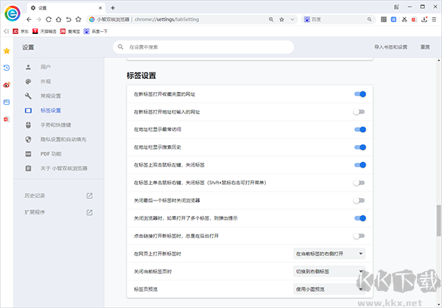Click the 重置 button

425,46
